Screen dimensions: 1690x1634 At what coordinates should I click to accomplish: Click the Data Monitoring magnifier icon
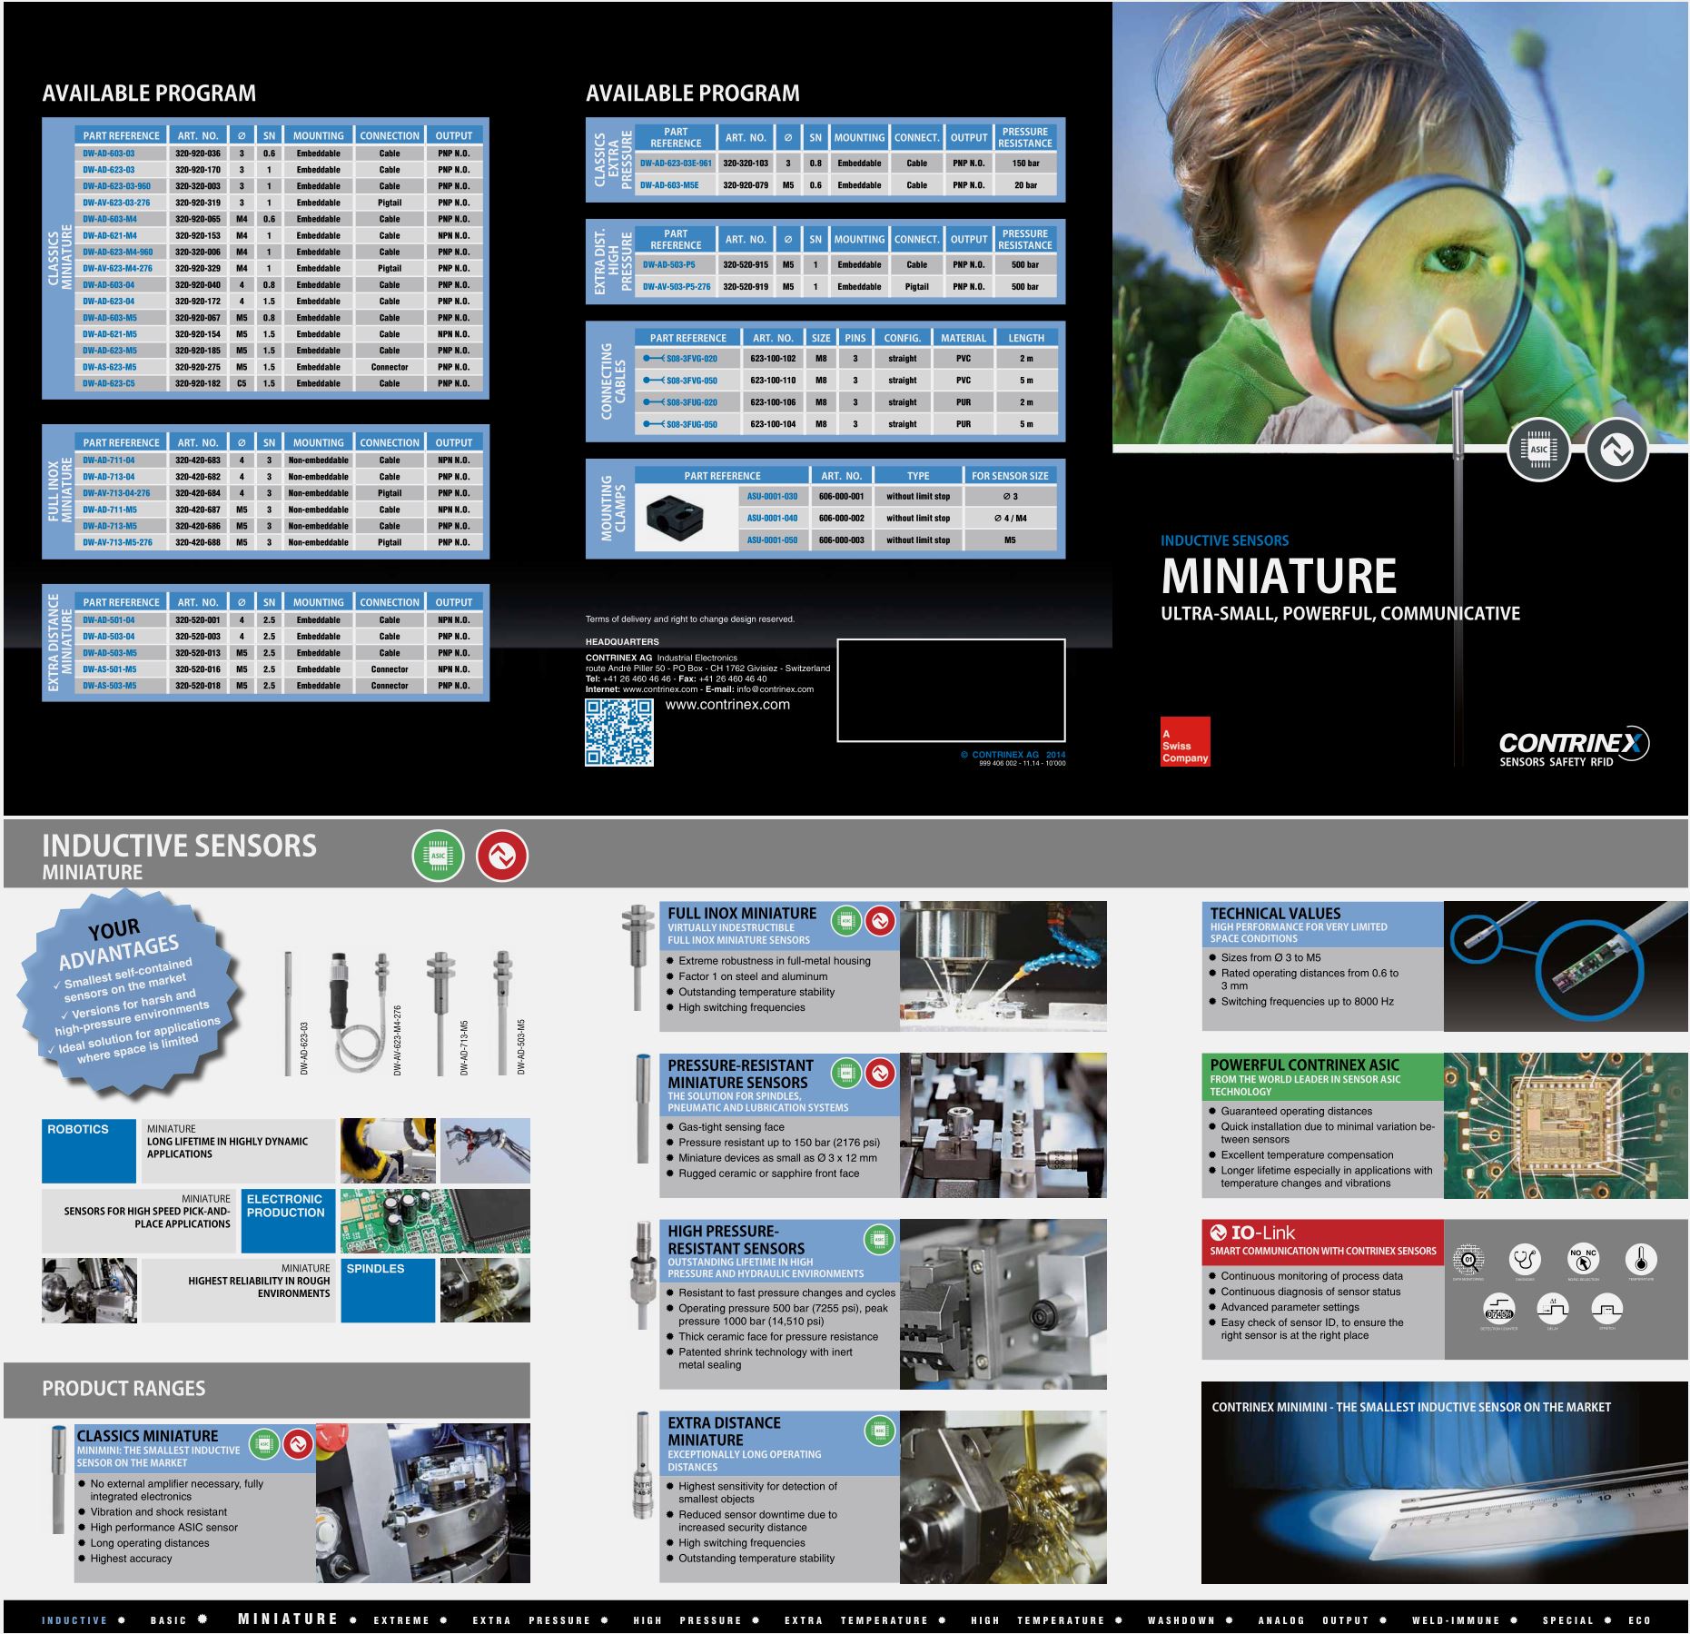[x=1468, y=1259]
